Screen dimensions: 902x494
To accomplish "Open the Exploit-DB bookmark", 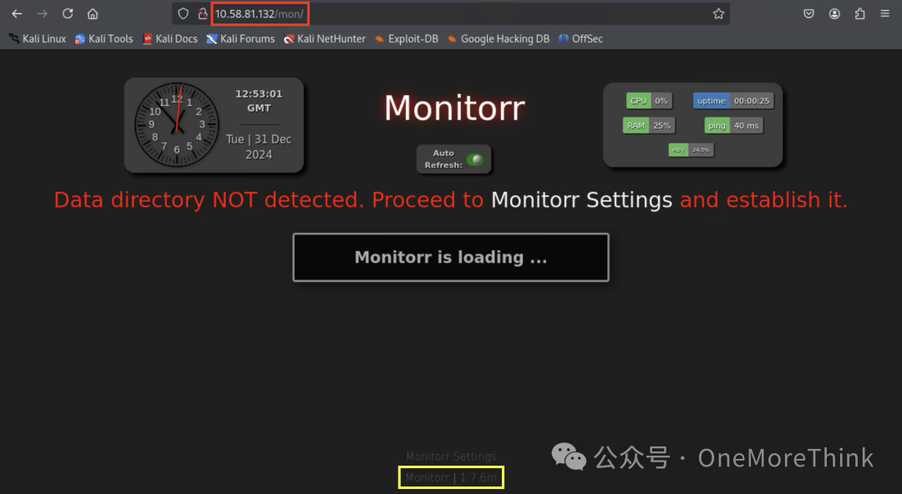I will click(406, 38).
